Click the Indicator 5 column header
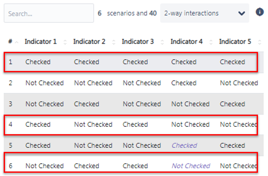This screenshot has width=268, height=176. pyautogui.click(x=235, y=41)
